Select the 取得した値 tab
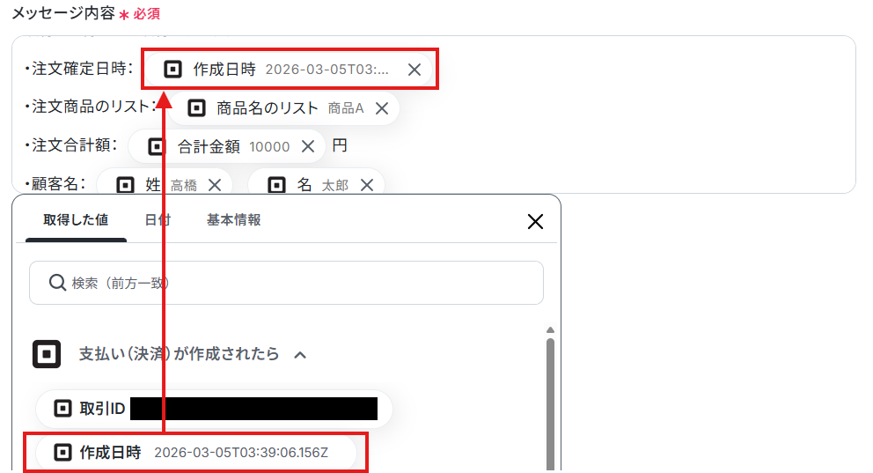 (x=76, y=220)
